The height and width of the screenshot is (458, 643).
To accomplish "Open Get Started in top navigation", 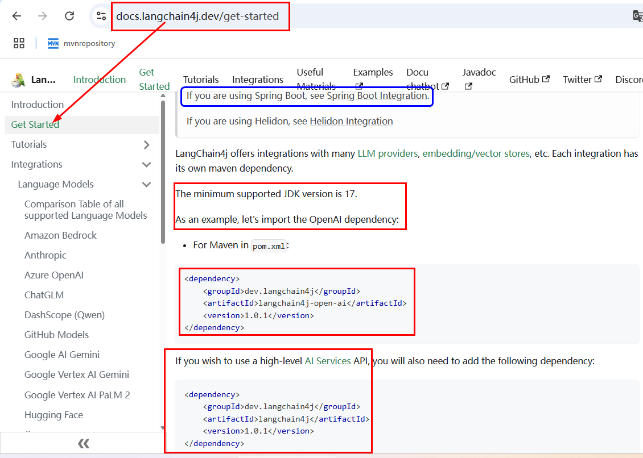I will pyautogui.click(x=154, y=80).
